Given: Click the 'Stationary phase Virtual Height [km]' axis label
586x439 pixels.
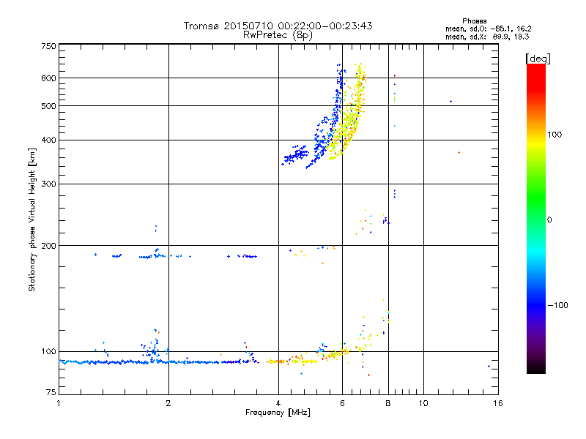Looking at the screenshot, I should (x=32, y=220).
